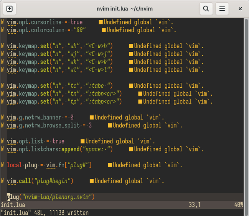Click the yellow diagnostic square on vim.opt.list line
The height and width of the screenshot is (216, 249).
point(82,141)
